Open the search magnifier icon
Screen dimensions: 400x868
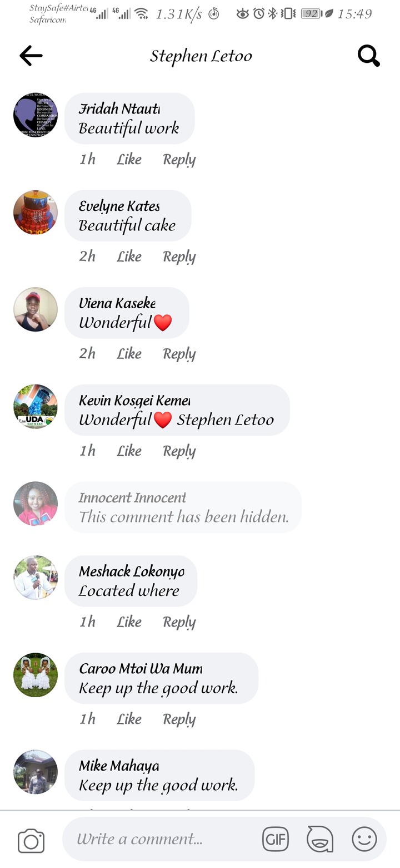pyautogui.click(x=368, y=55)
